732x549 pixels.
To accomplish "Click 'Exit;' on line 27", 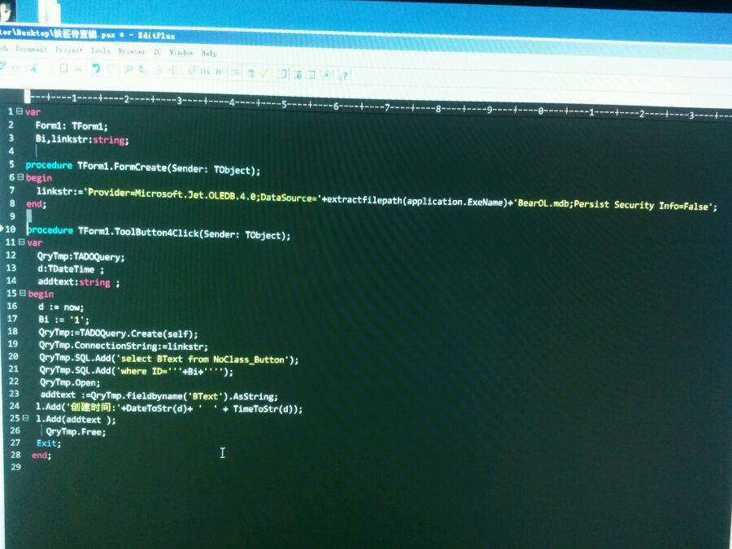I will [x=49, y=443].
